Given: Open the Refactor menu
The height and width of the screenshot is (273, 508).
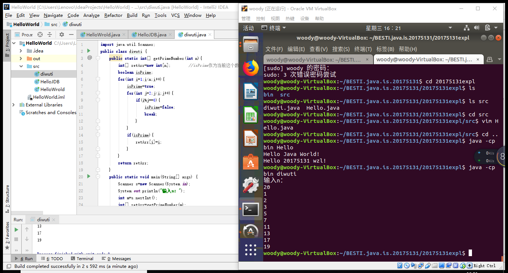Looking at the screenshot, I should 113,15.
